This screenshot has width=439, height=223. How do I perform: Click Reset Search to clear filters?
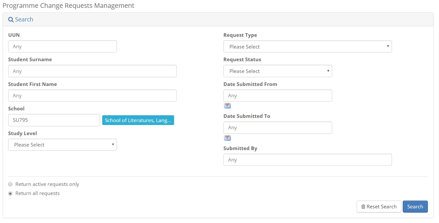(379, 206)
